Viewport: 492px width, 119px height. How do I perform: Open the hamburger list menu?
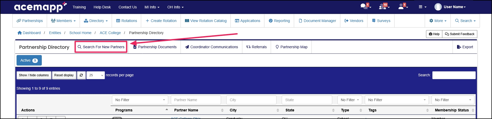click(x=422, y=7)
